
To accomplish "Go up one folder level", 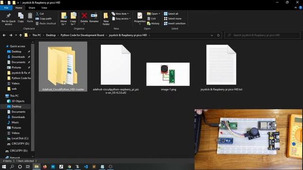I will click(x=20, y=35).
